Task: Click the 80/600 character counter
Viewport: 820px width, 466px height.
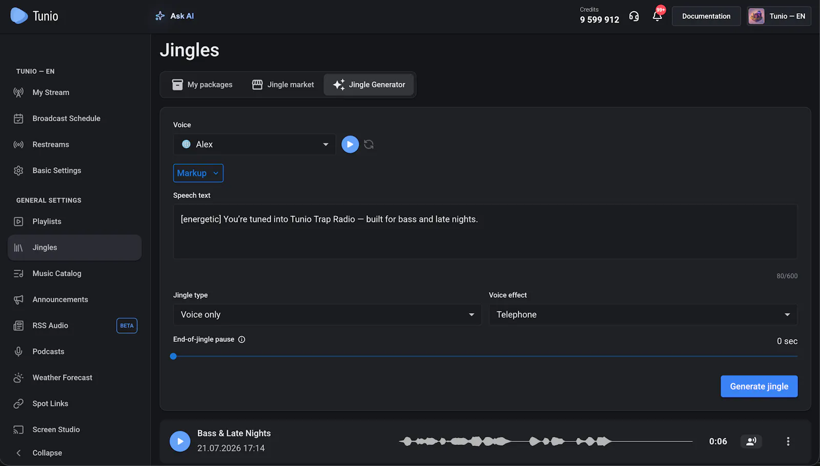Action: tap(787, 276)
